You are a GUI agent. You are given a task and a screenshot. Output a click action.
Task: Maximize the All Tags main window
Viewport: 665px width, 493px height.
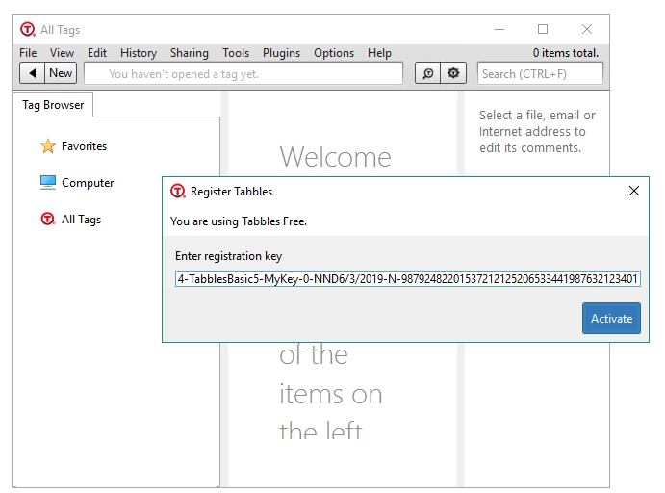(543, 29)
